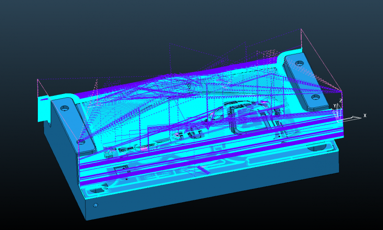Pick upper hole on left clamp pad
The image size is (383, 230).
(64, 107)
